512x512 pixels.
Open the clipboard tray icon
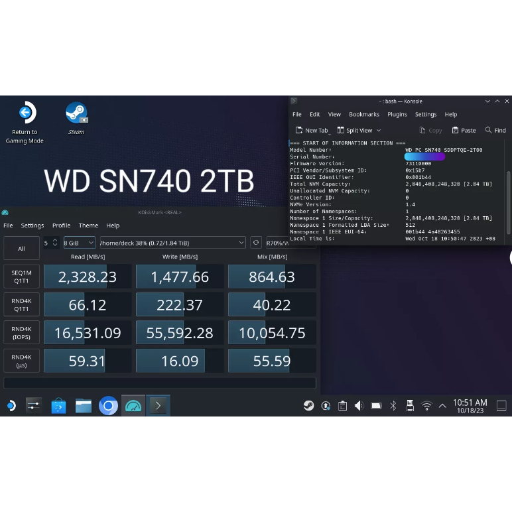click(x=342, y=406)
